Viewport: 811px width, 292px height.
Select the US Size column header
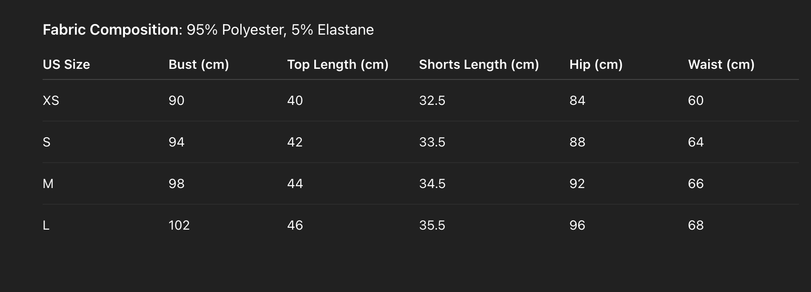tap(66, 64)
